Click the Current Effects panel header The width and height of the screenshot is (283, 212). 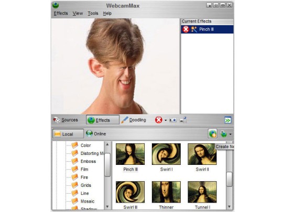(x=207, y=21)
